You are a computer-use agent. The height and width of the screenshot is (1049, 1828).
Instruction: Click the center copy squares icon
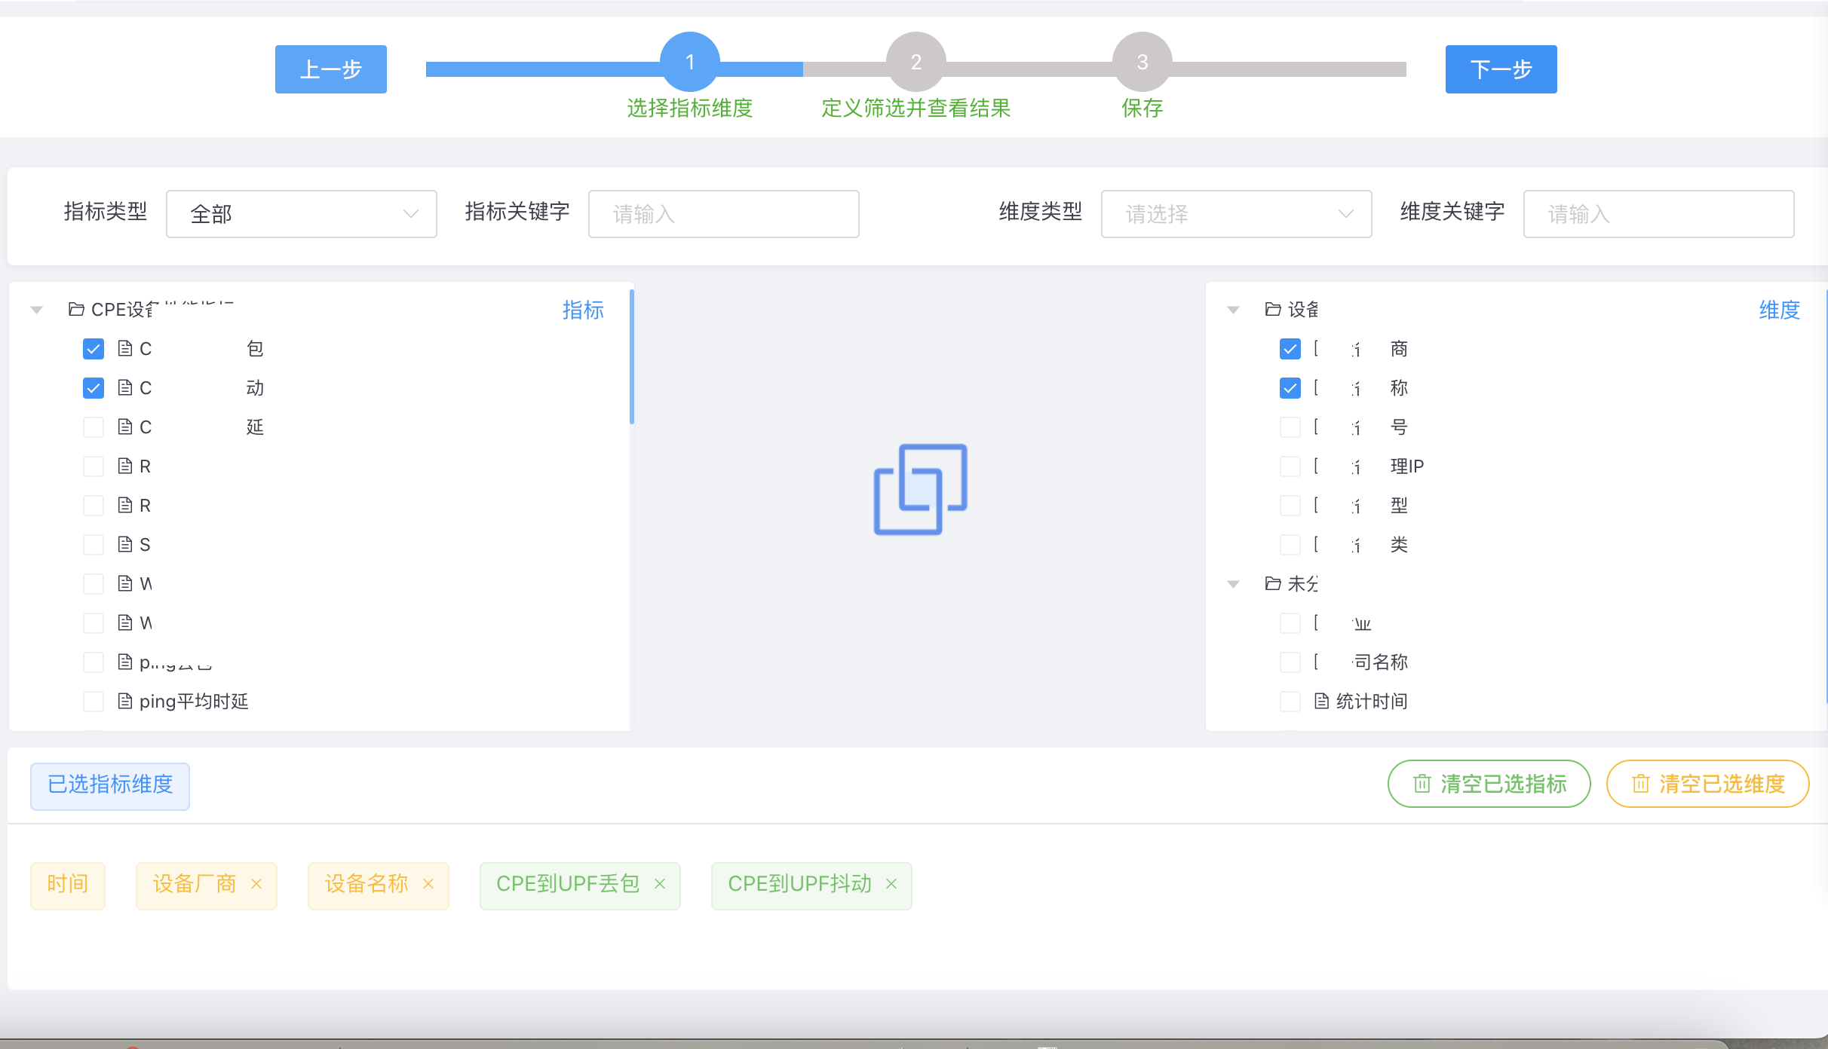920,489
